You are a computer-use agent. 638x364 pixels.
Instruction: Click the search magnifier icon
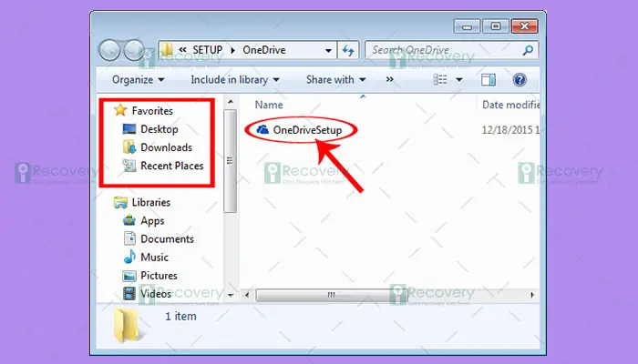528,50
